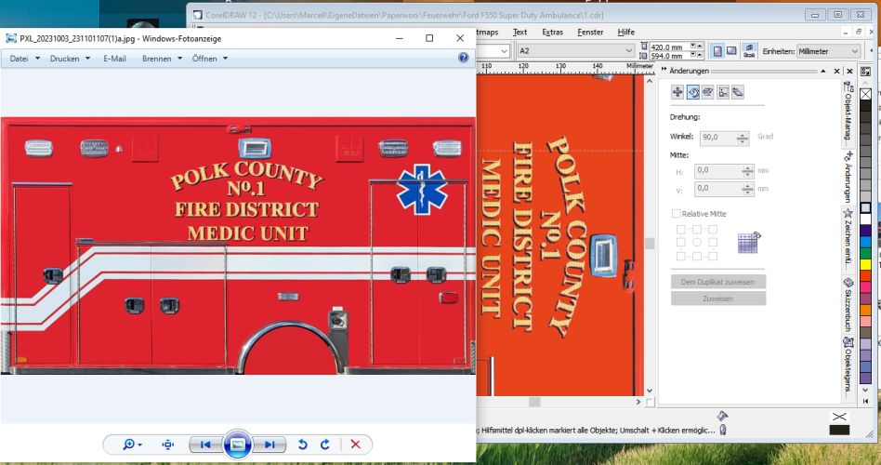Check the top-right anchor point box

coord(713,230)
